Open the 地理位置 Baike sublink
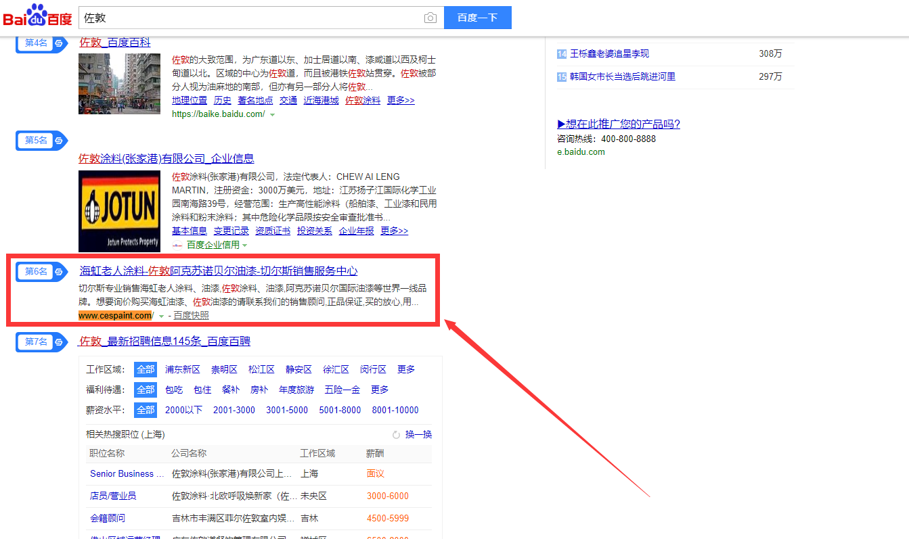 click(190, 100)
